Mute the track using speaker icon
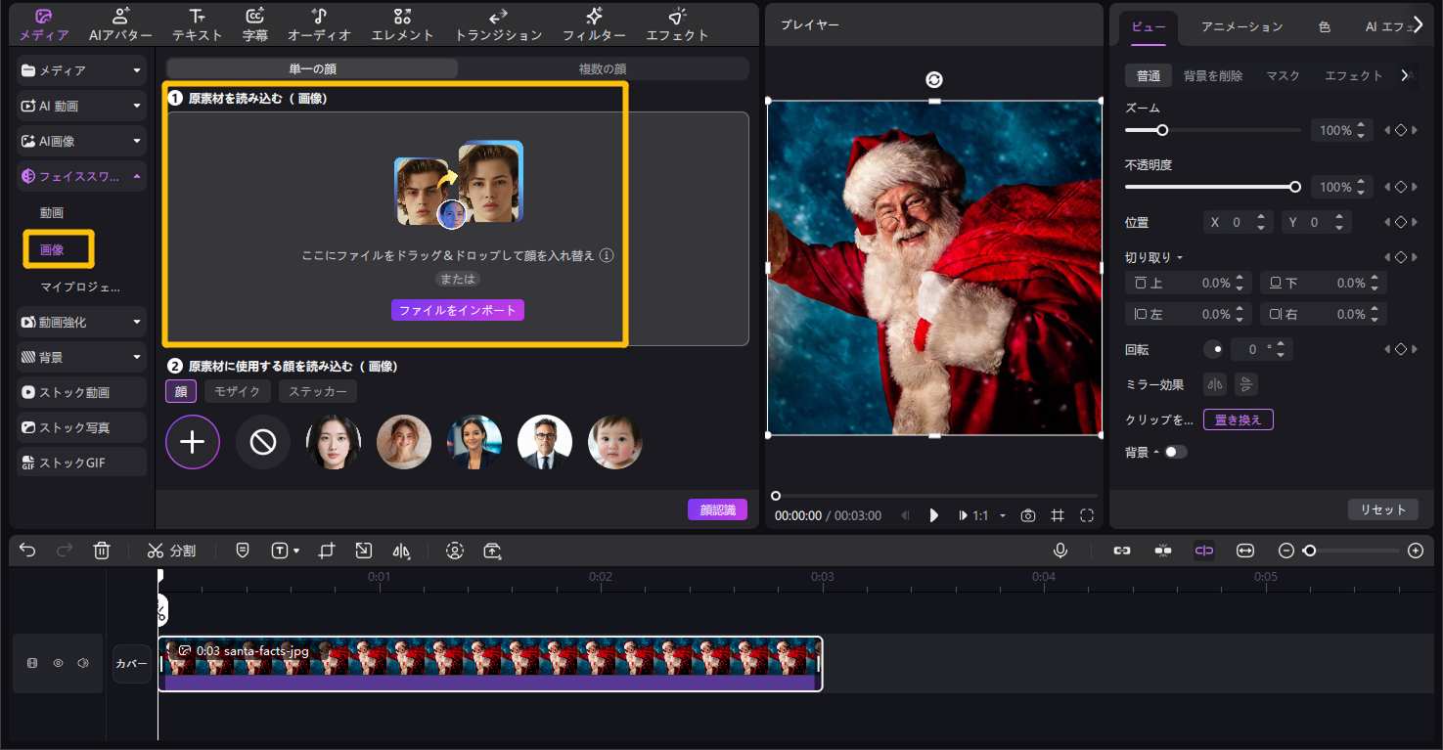The image size is (1443, 750). click(83, 663)
